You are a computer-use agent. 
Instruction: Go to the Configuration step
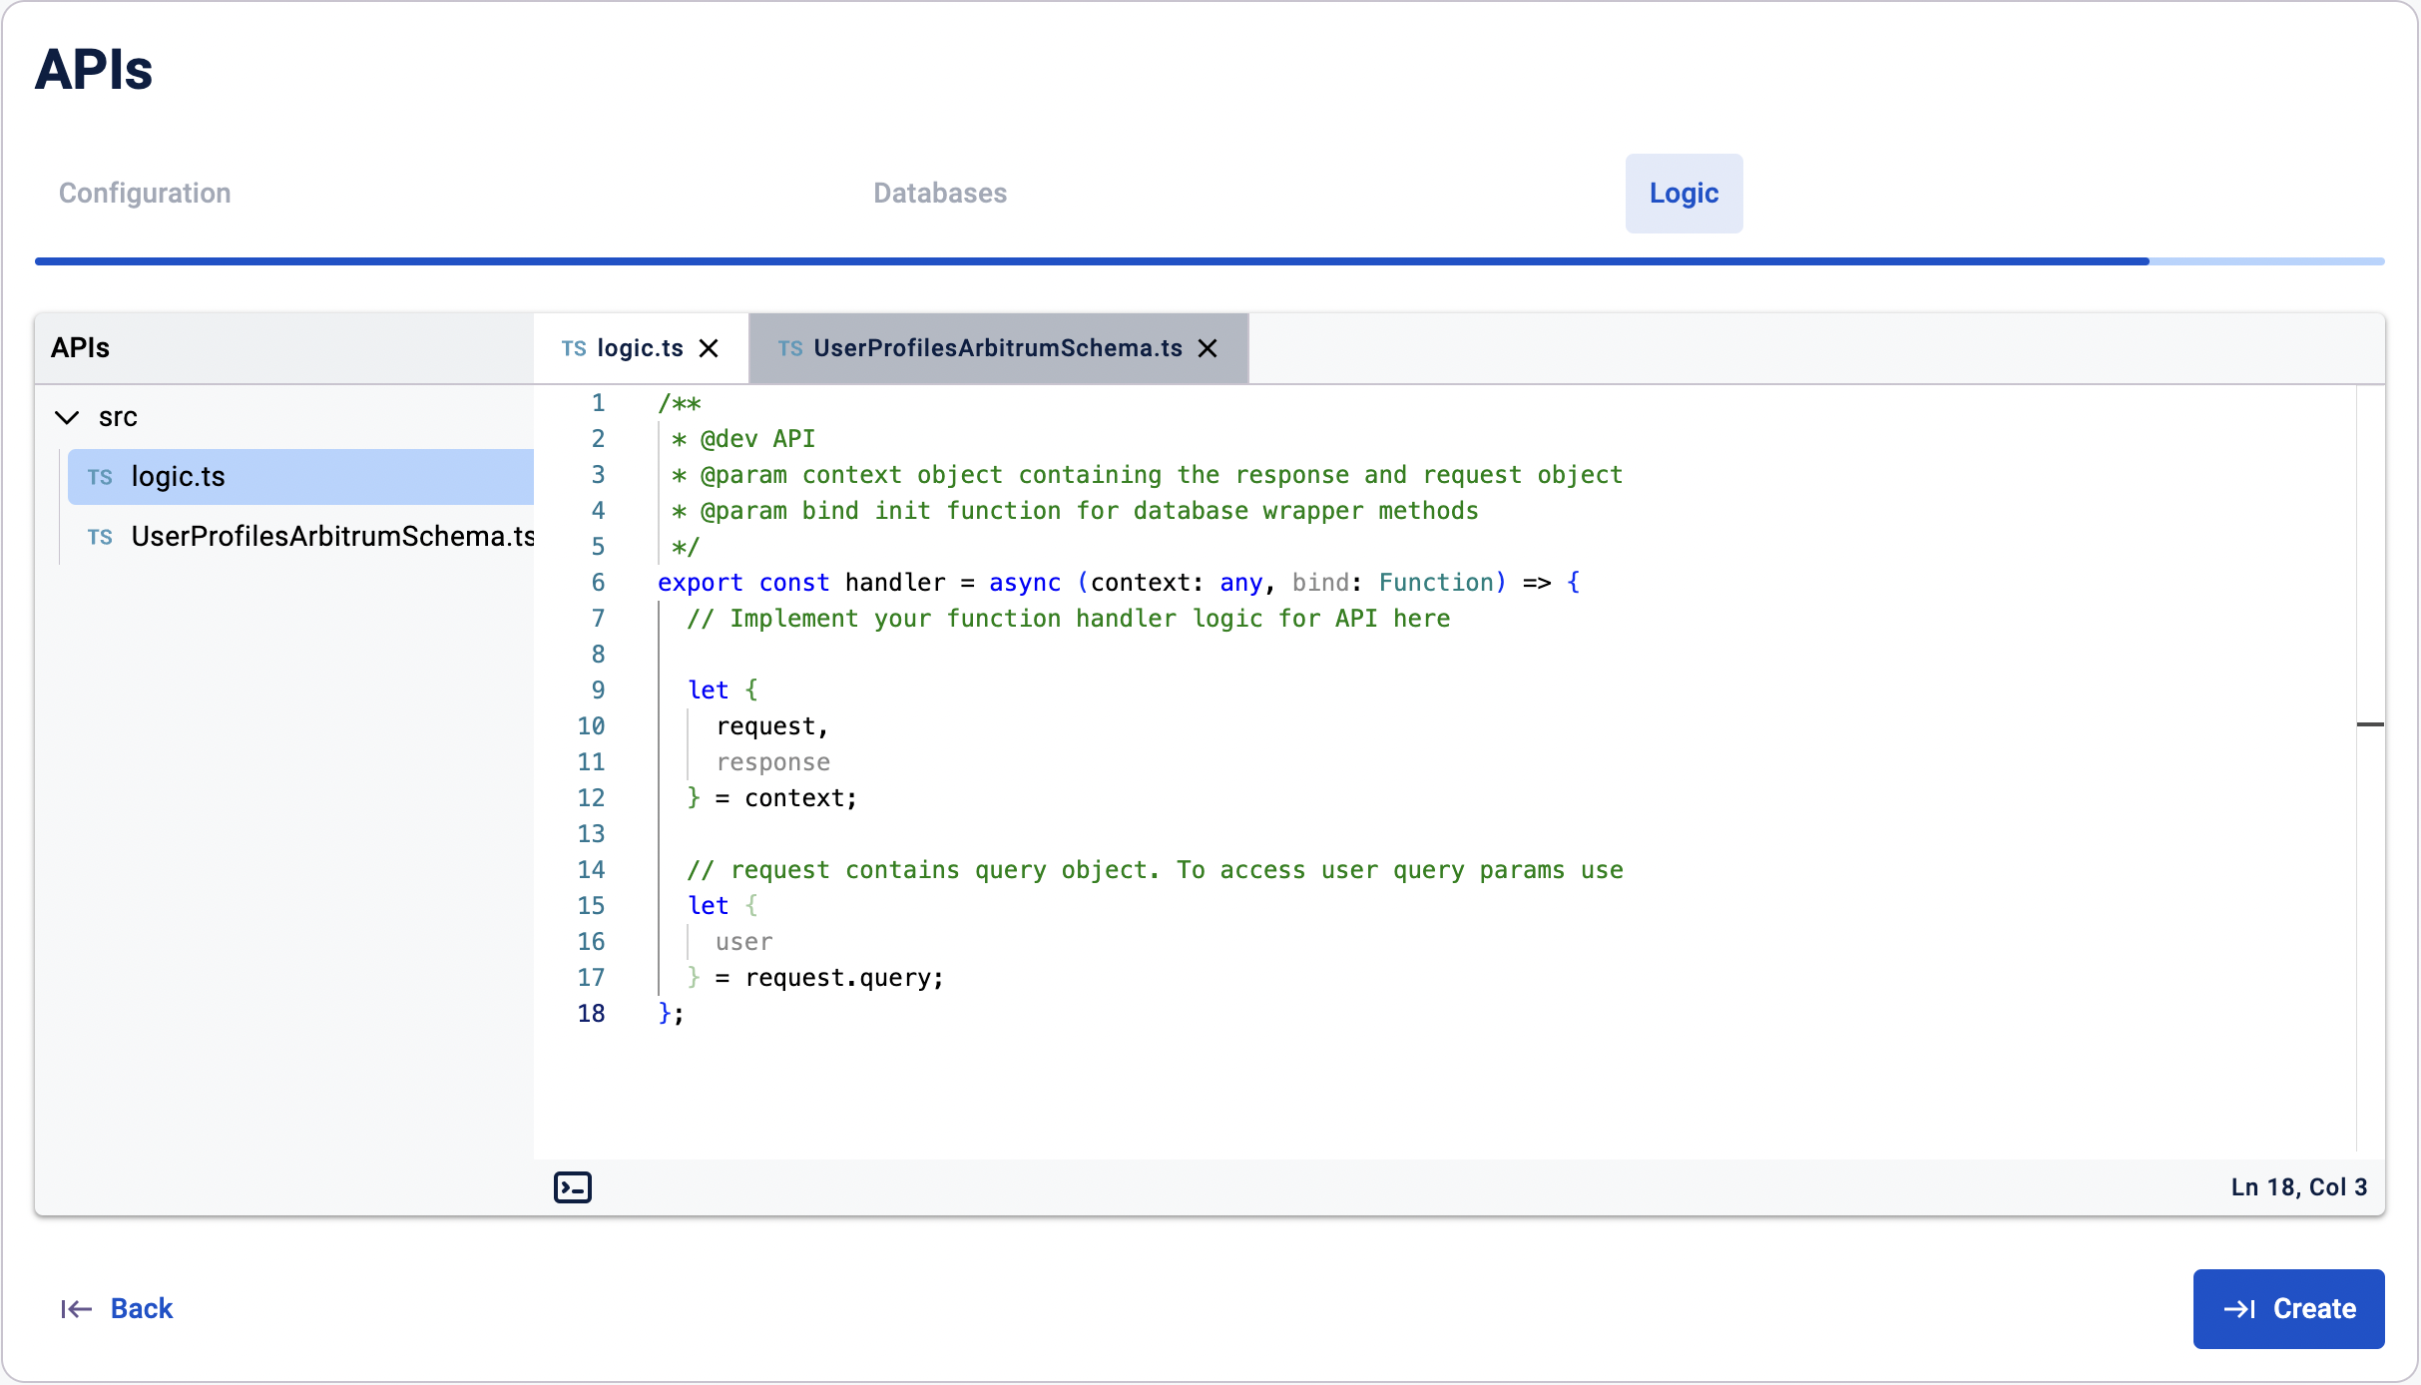click(x=145, y=193)
